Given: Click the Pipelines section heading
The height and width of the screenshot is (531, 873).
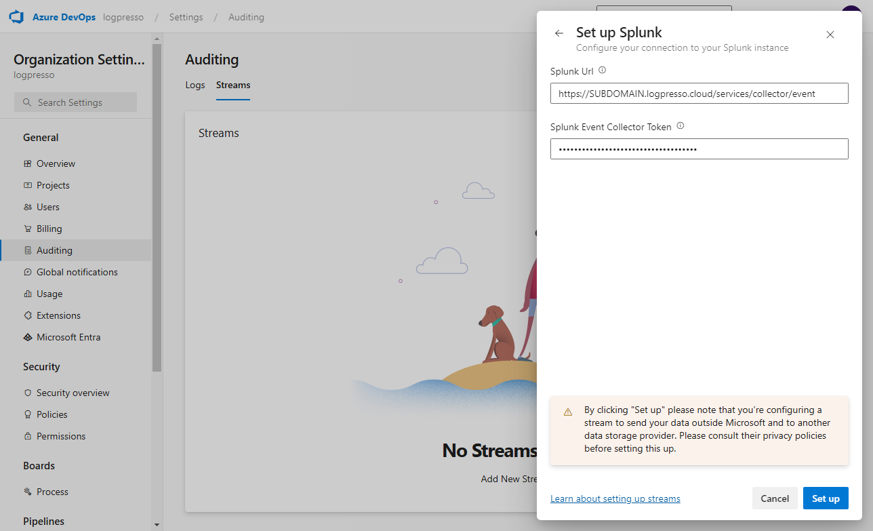Looking at the screenshot, I should coord(43,521).
